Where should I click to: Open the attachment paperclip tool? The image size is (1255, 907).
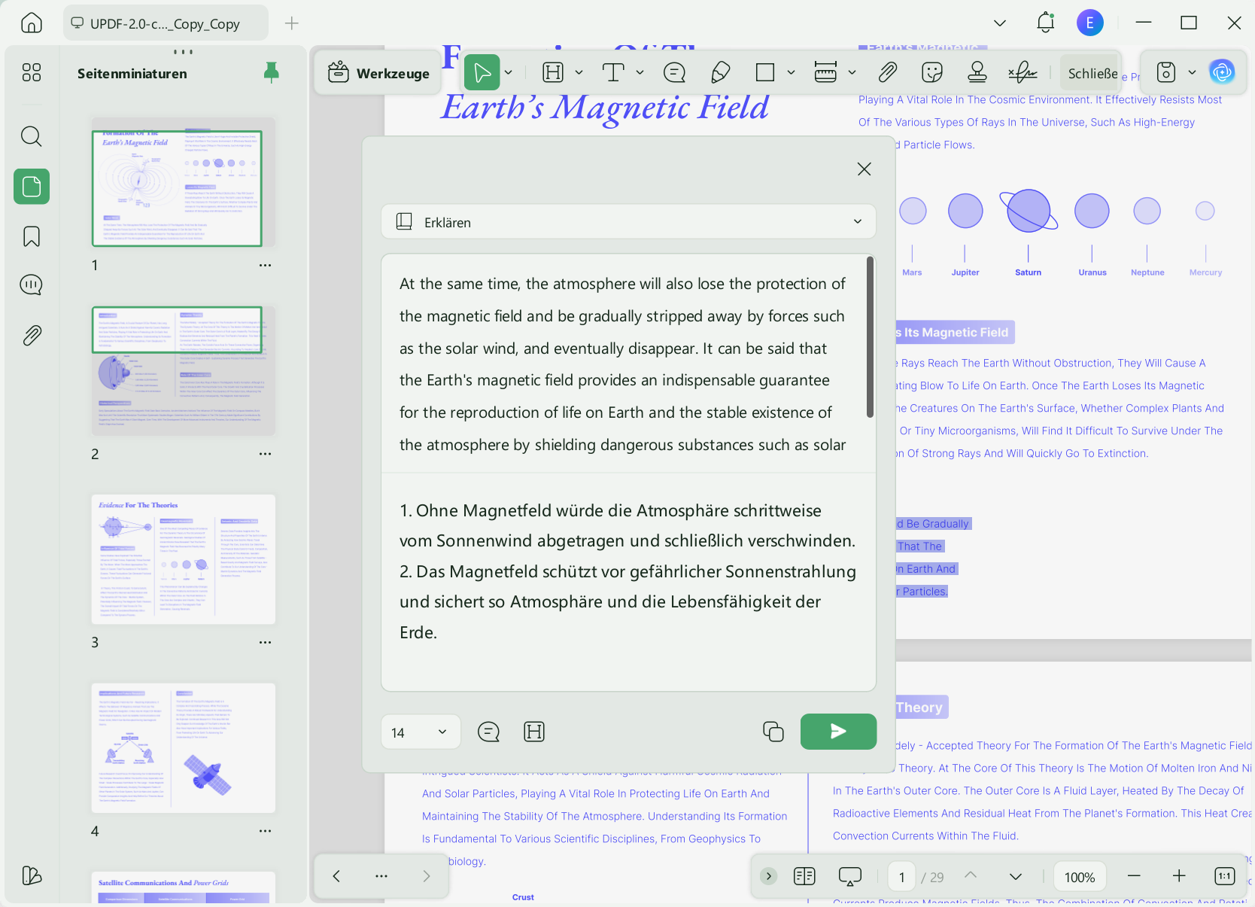coord(888,73)
